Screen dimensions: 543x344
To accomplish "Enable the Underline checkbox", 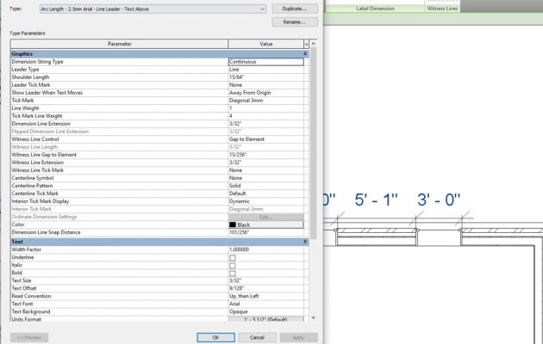I will point(232,257).
